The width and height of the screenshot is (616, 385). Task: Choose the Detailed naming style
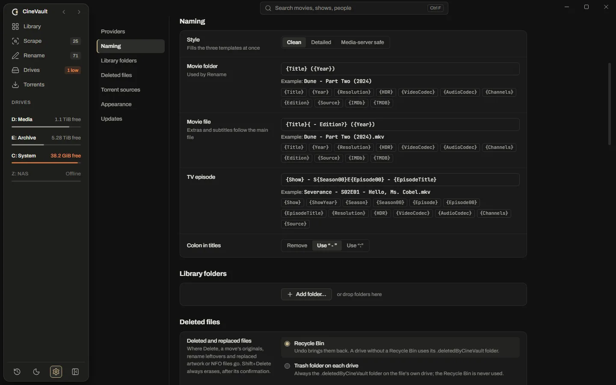[321, 42]
